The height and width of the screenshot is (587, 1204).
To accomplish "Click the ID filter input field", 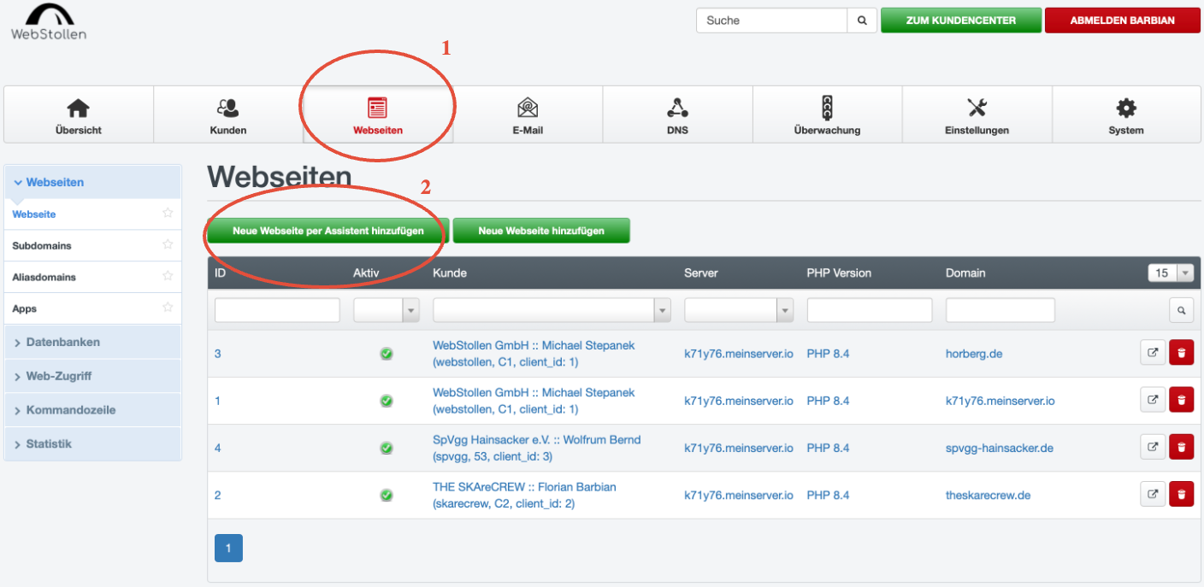I will click(277, 310).
